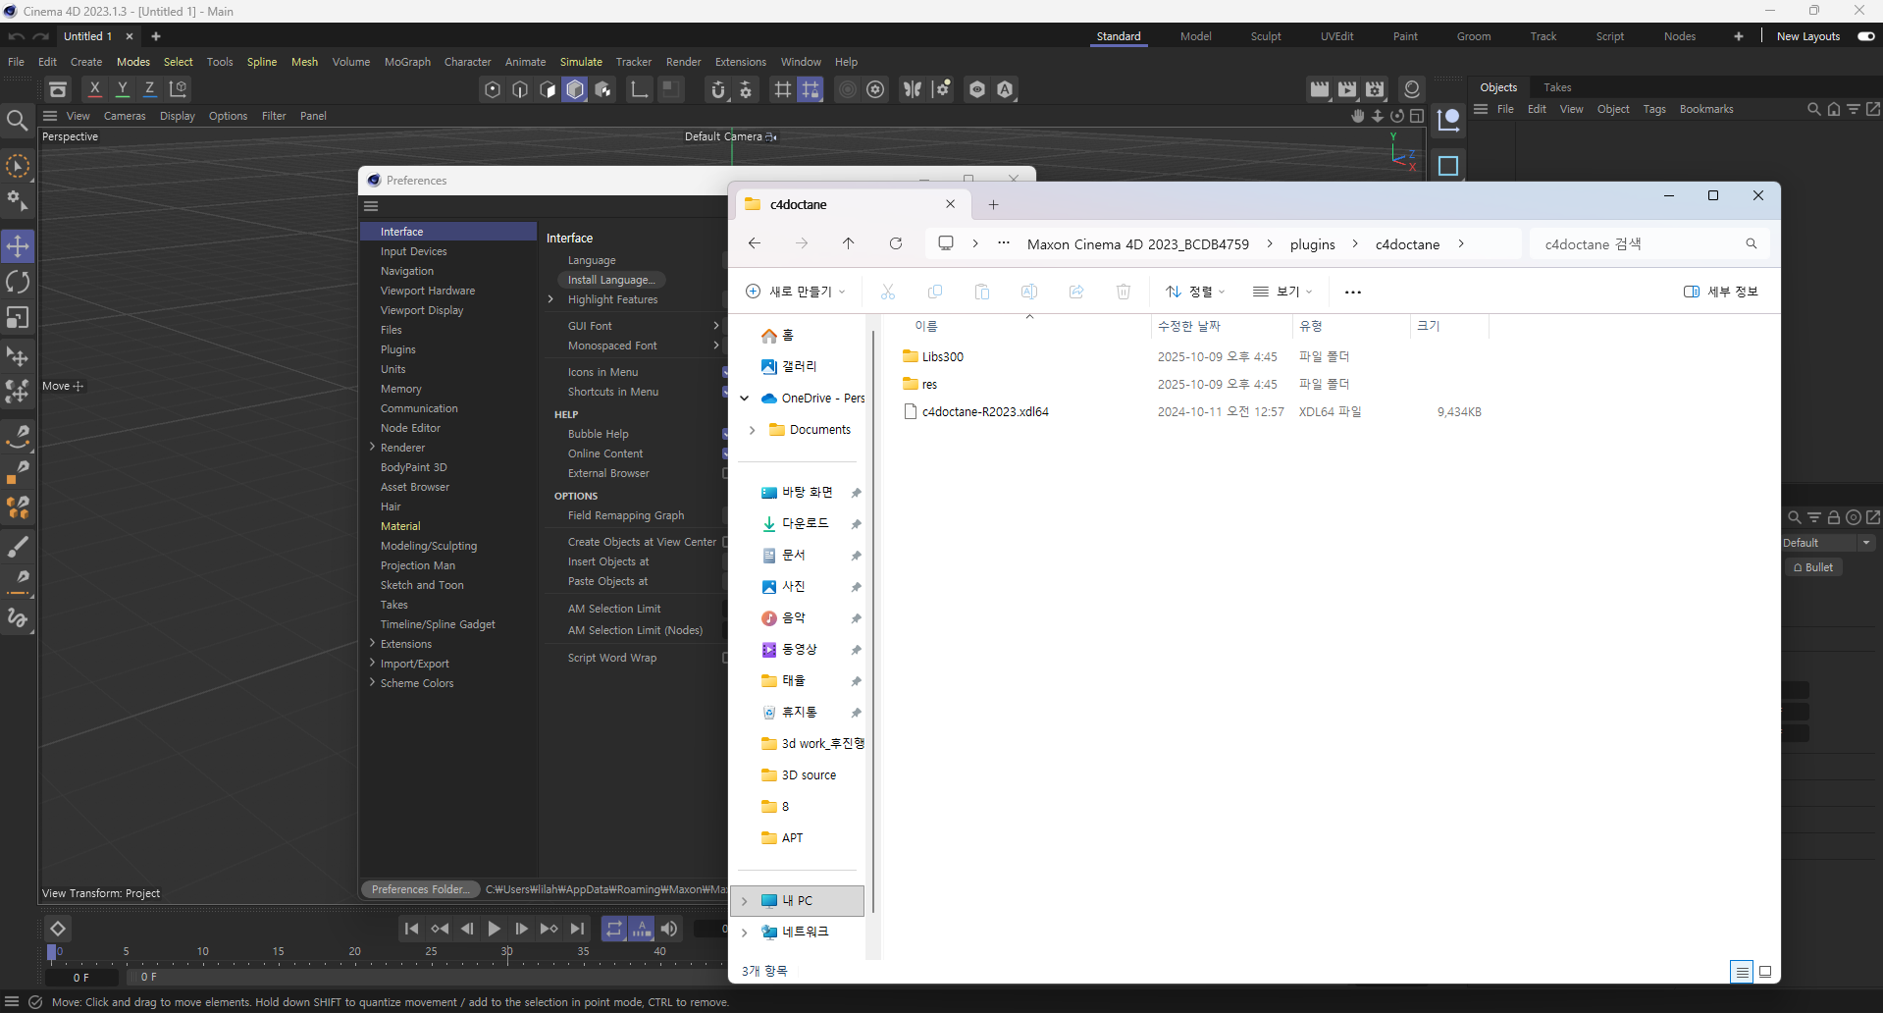Open the MoGraph menu
The image size is (1883, 1013).
[x=407, y=62]
